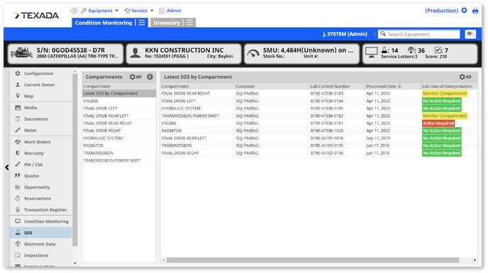Screen dimensions: 488x273
Task: Open the Latest SOS panel gear icon
Action: [x=465, y=77]
